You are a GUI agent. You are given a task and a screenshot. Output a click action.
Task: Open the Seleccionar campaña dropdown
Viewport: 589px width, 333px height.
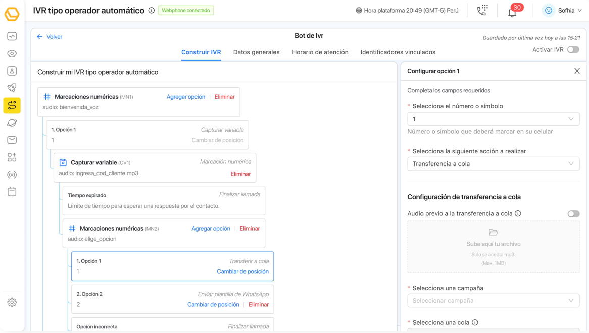click(493, 301)
